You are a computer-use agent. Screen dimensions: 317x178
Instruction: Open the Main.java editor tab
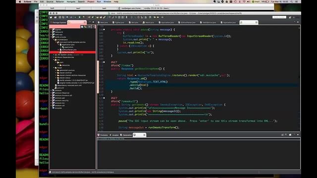pos(103,22)
